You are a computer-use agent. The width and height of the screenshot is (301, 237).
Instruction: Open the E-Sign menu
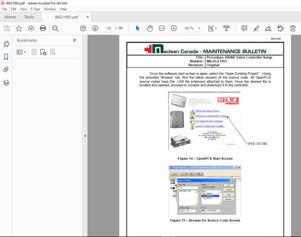(x=35, y=9)
